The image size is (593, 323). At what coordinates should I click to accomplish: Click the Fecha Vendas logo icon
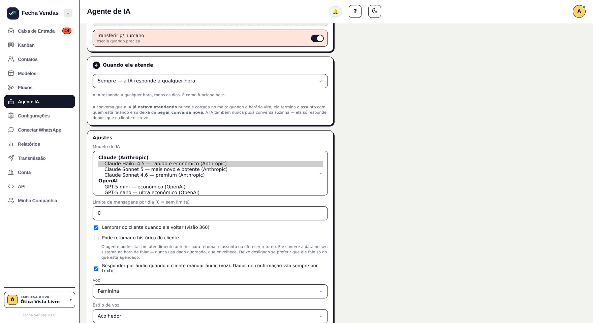pyautogui.click(x=13, y=13)
